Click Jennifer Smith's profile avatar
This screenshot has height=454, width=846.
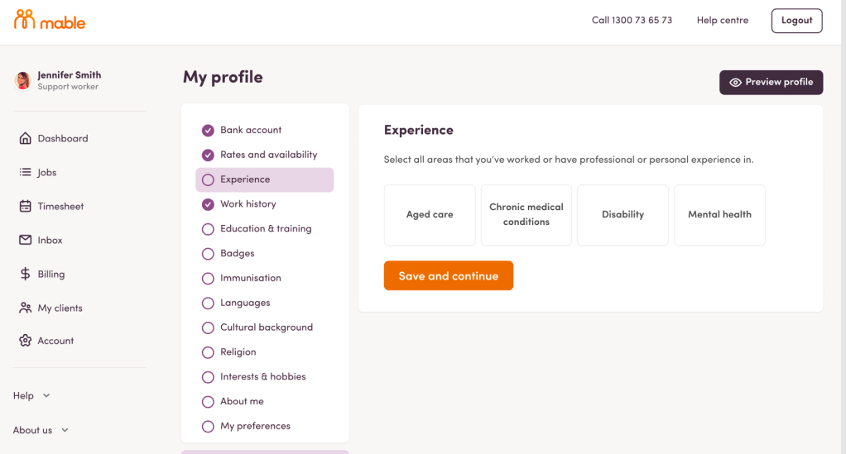click(23, 80)
